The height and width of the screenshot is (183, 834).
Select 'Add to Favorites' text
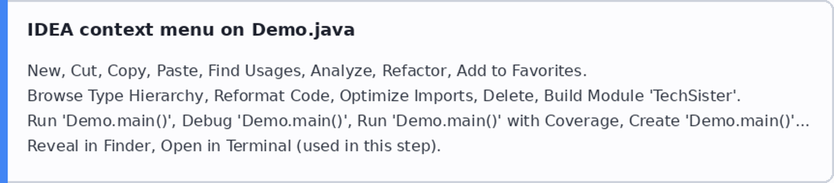[519, 71]
